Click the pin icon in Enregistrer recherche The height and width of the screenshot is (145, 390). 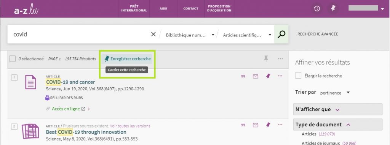click(x=107, y=59)
